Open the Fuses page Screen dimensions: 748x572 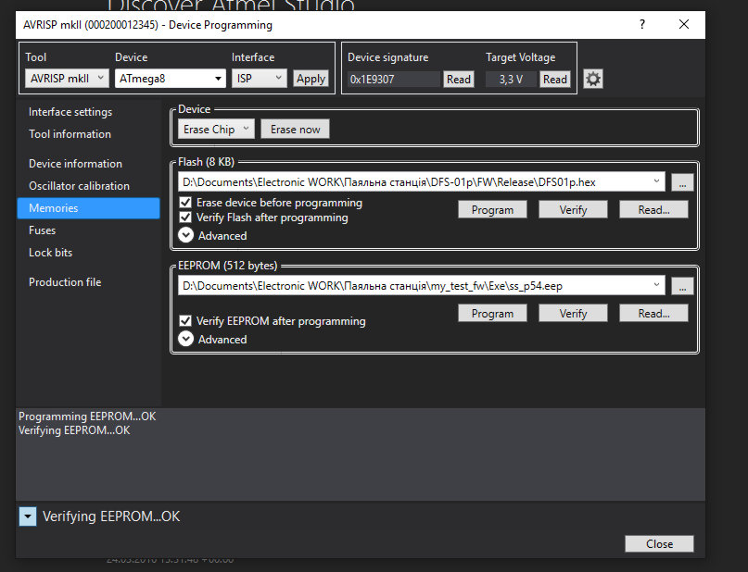point(42,230)
